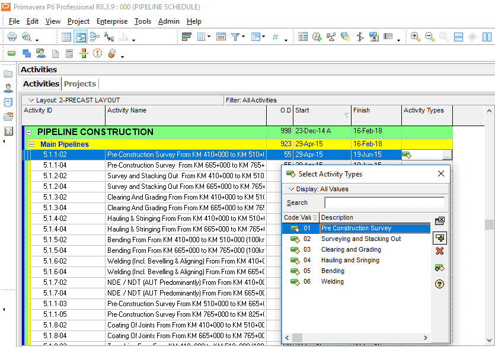Click the Schedule clock icon

317,37
